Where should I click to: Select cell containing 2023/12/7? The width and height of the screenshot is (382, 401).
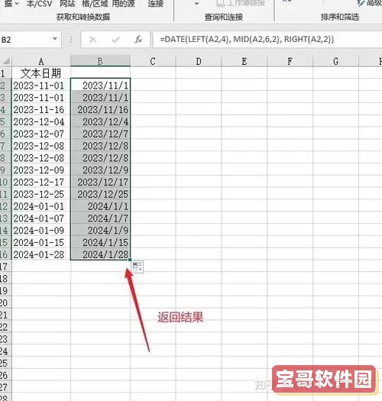(x=101, y=134)
